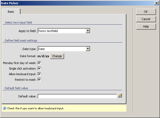The width and height of the screenshot is (160, 118).
Task: Uncheck Allow keyboard input option
Action: pyautogui.click(x=39, y=74)
